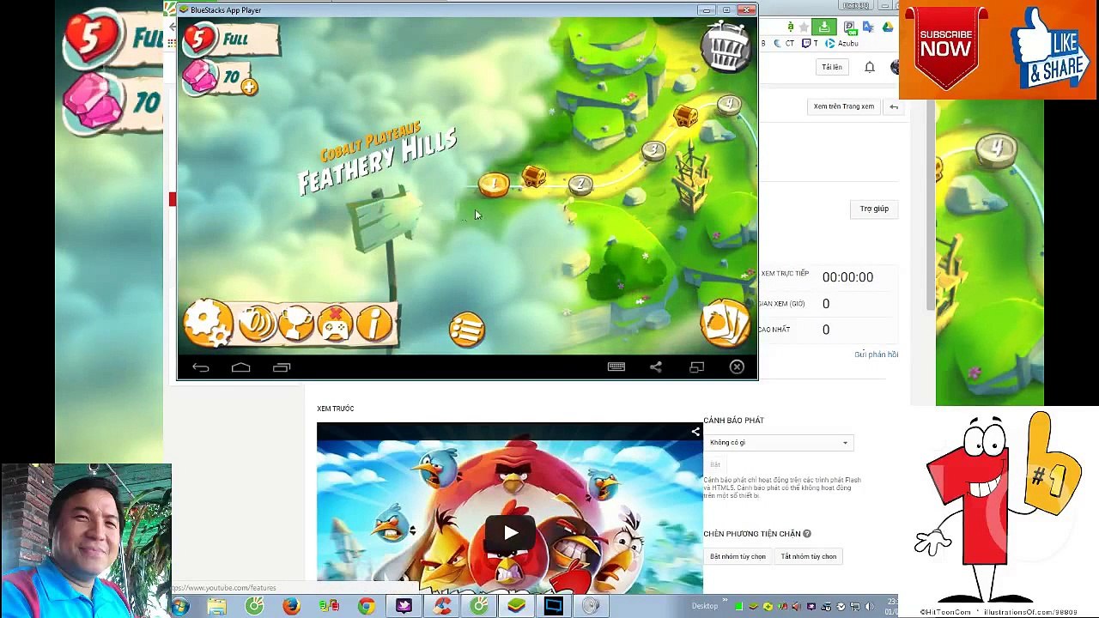
Task: Open Chrome from the taskbar
Action: 367,607
